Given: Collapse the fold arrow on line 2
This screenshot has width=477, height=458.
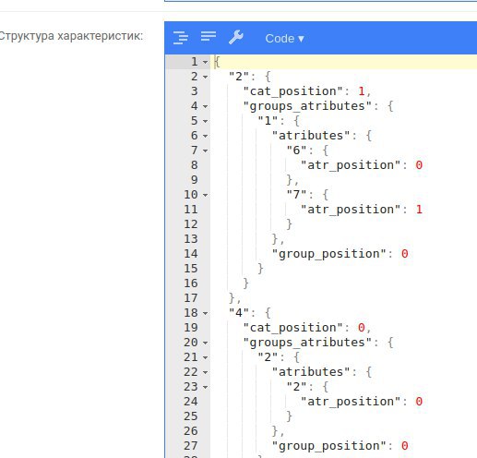Looking at the screenshot, I should 205,77.
